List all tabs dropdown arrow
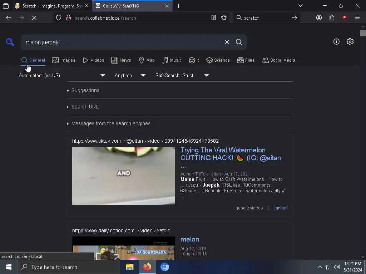 coord(300,6)
